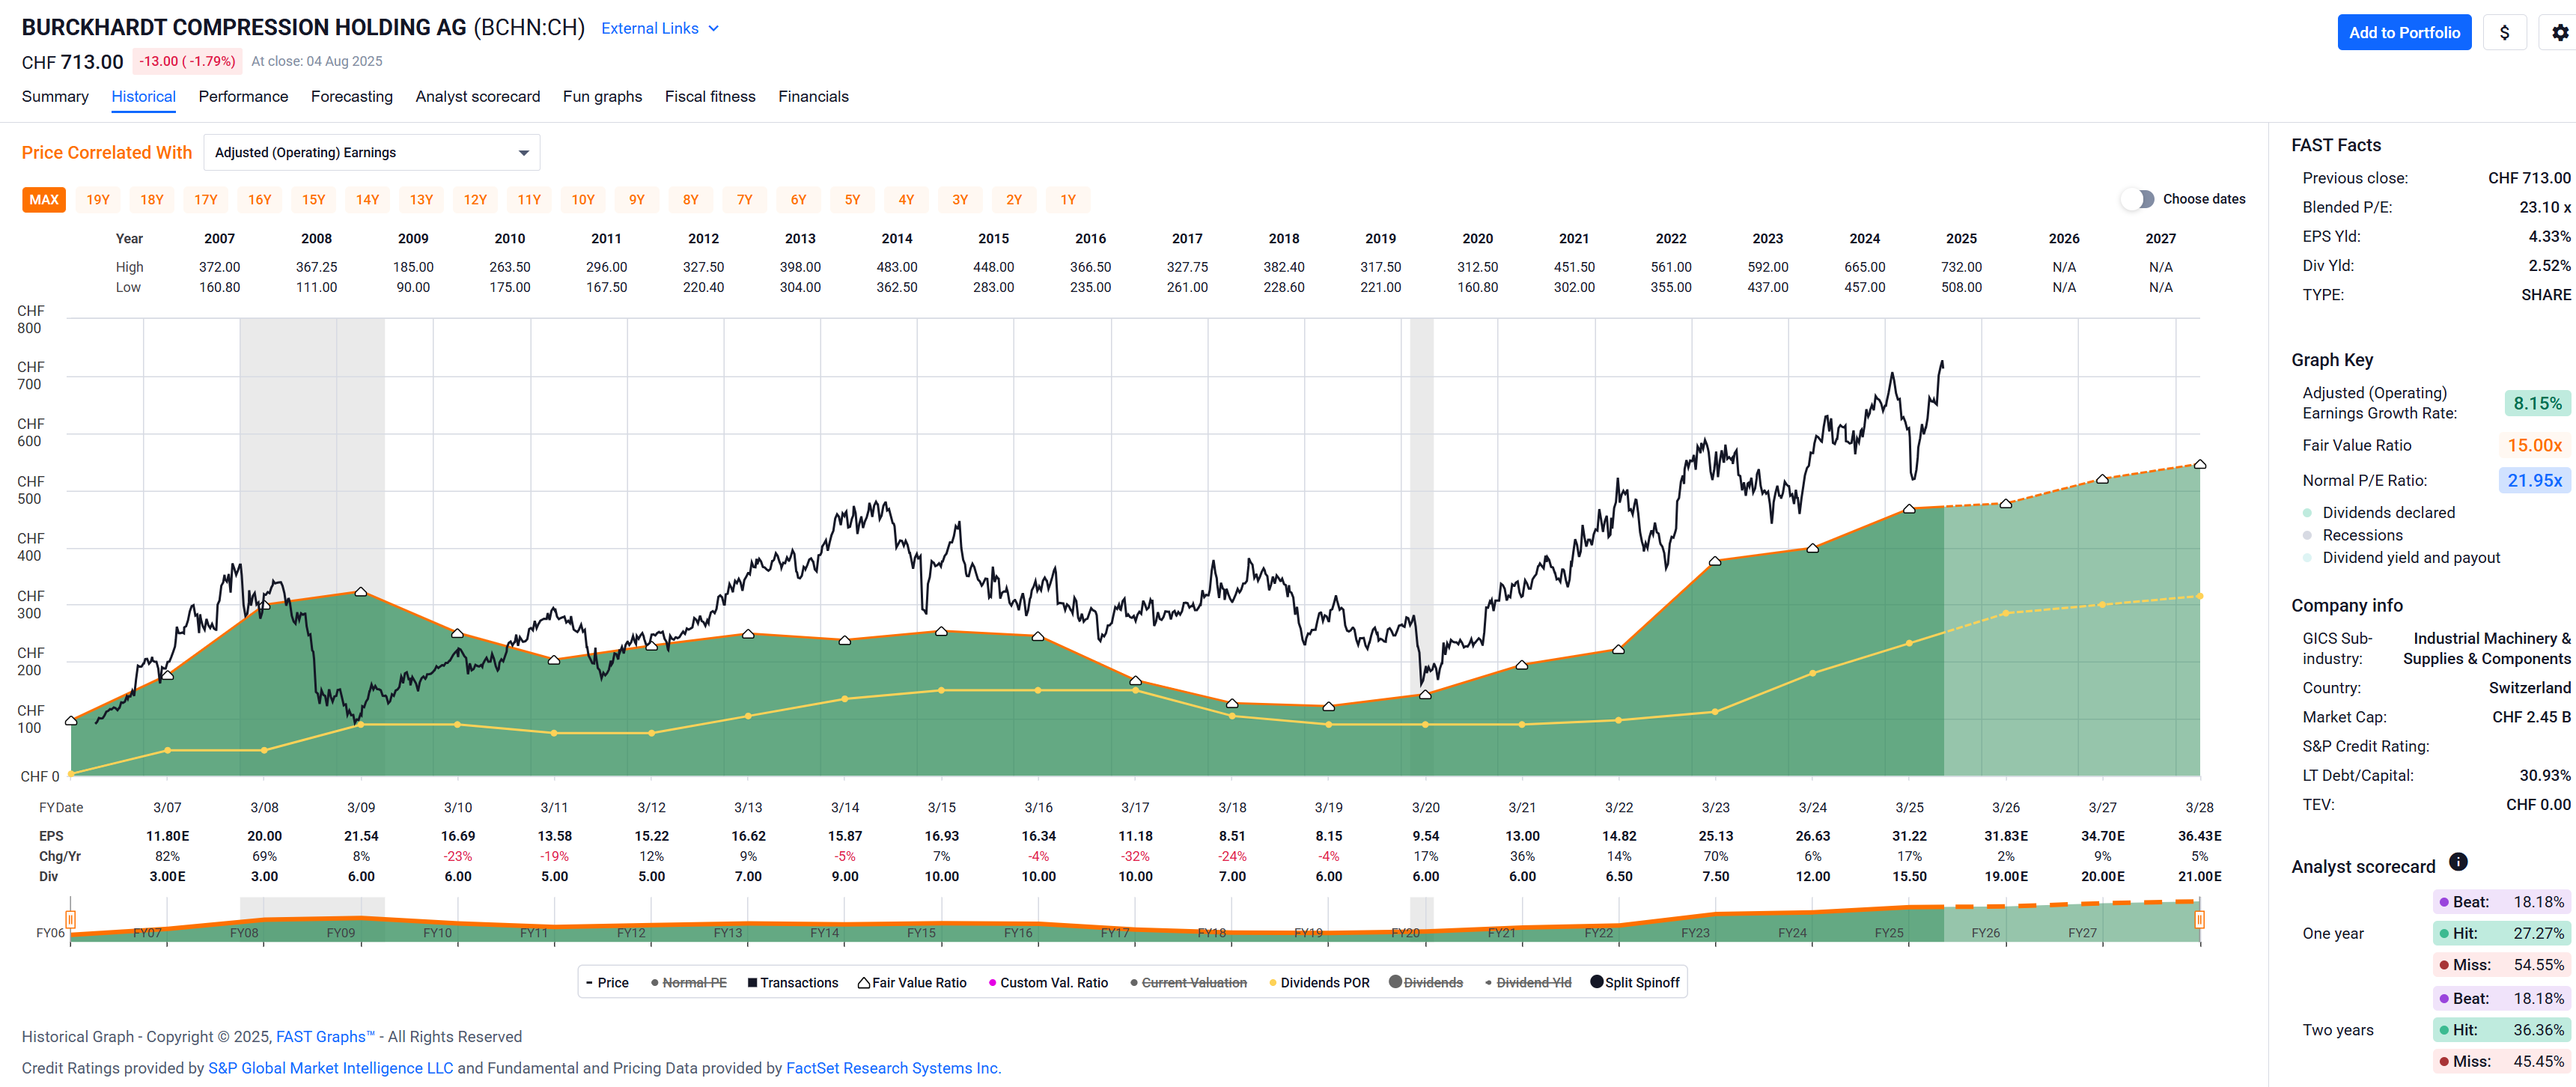Select the 5Y time range
2576x1087 pixels.
coord(852,200)
